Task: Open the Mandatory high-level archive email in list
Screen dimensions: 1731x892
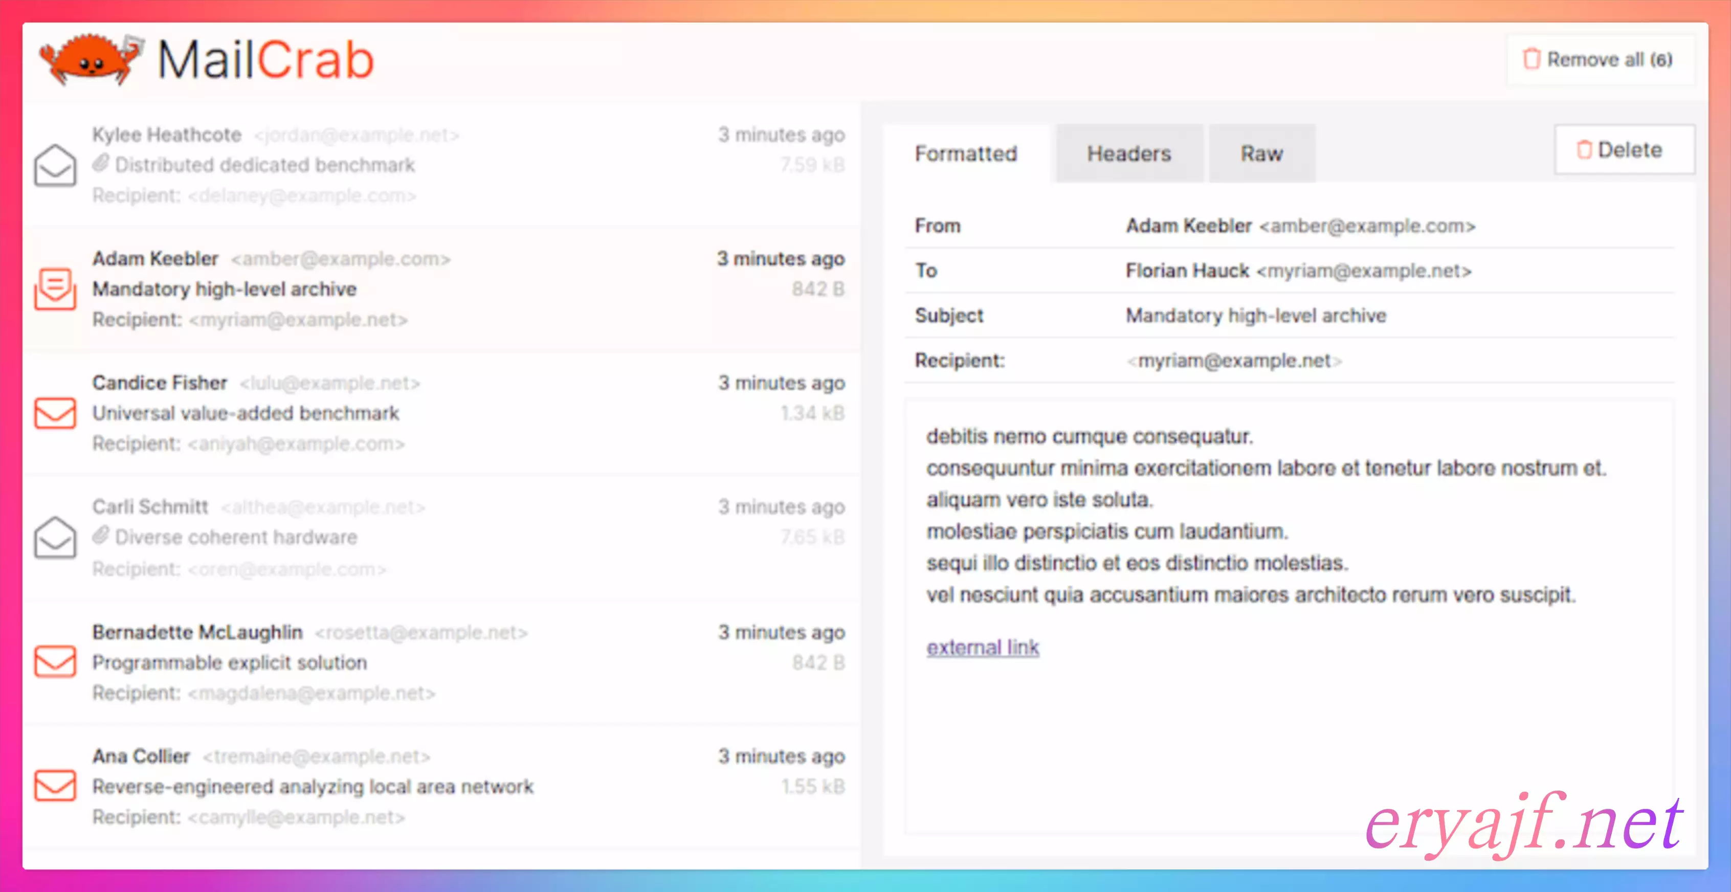Action: pos(225,289)
